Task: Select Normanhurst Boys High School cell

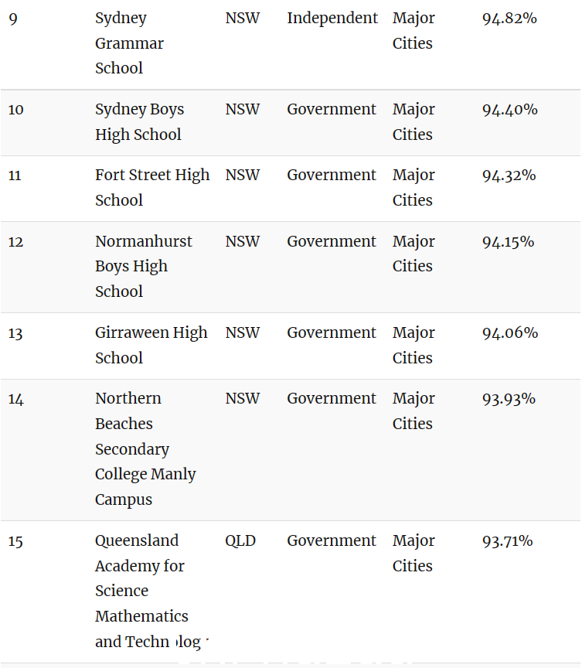Action: point(144,266)
